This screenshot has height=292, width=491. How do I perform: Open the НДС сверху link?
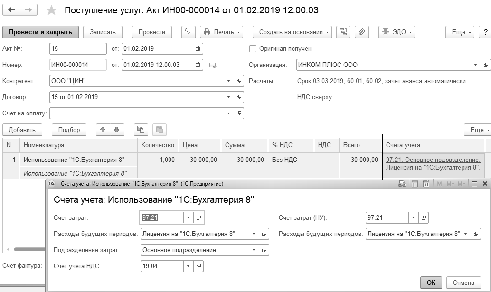(x=314, y=97)
